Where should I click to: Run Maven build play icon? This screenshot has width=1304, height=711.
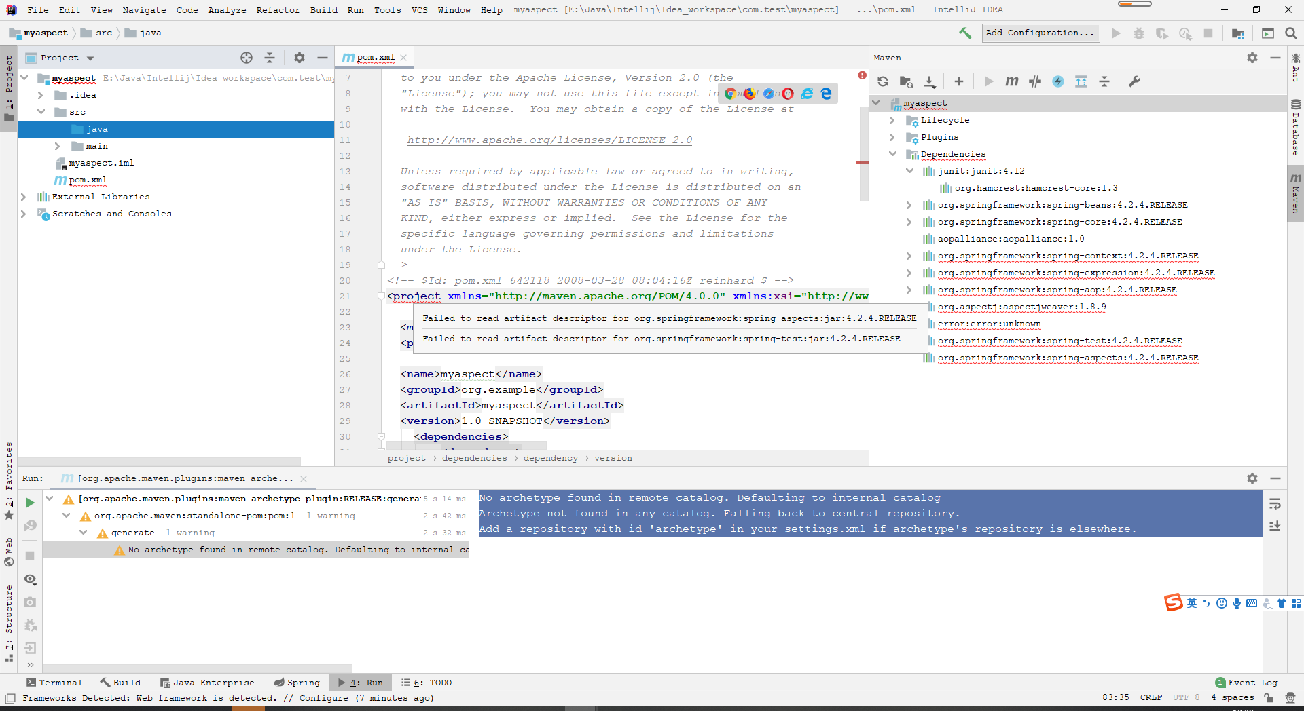[989, 81]
